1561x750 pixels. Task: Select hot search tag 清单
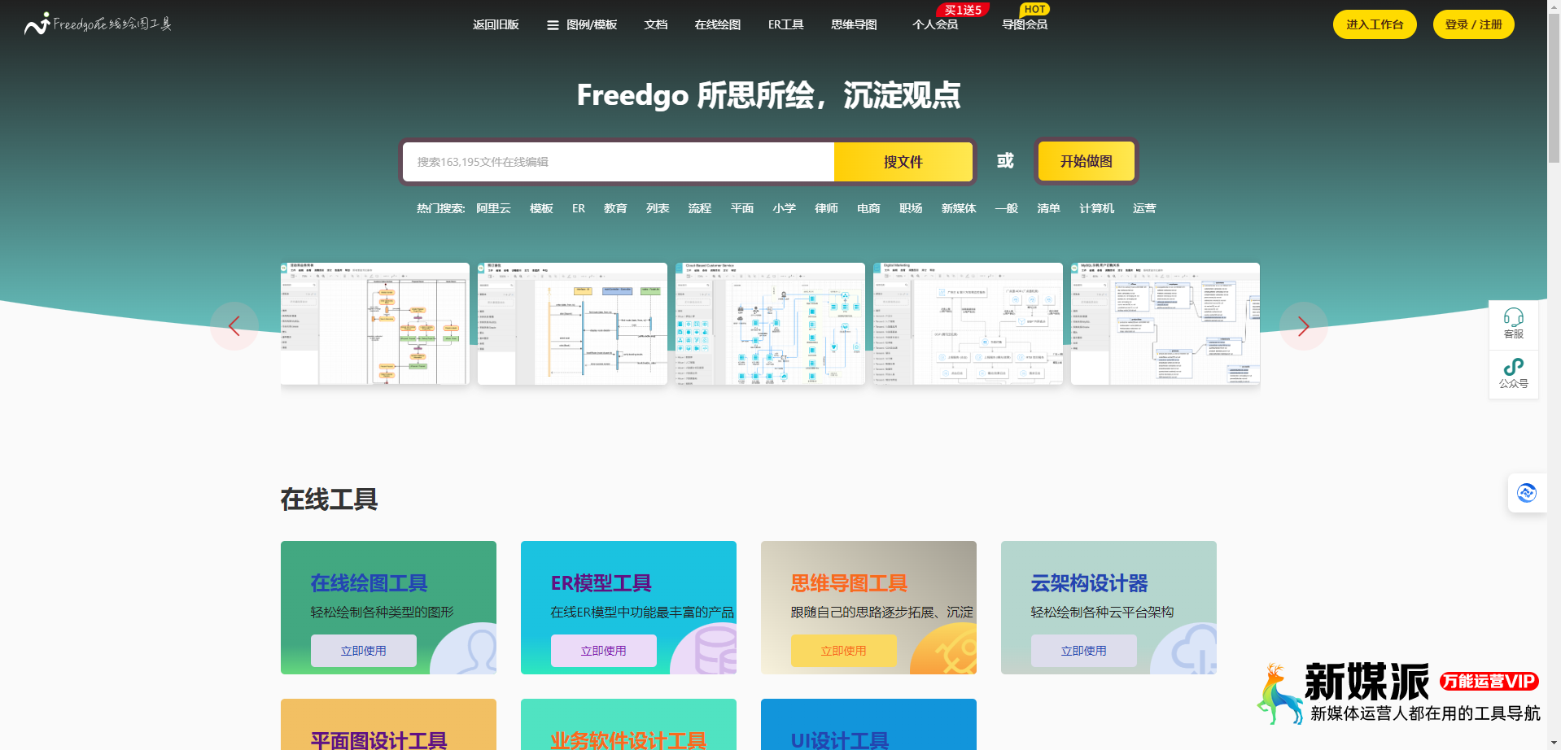1048,208
